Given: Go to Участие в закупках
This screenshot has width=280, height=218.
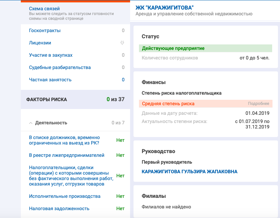Looking at the screenshot, I should tap(51, 55).
